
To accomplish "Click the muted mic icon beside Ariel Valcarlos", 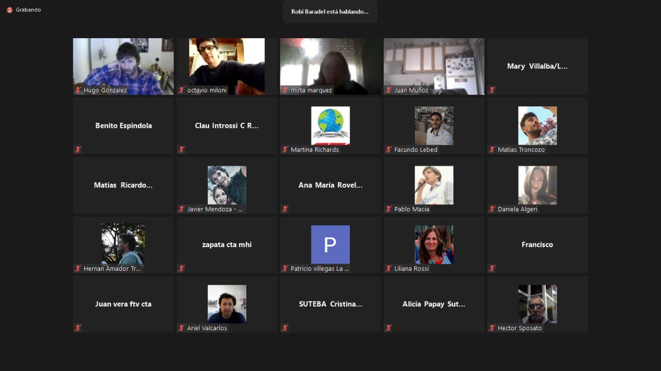I will tap(182, 328).
